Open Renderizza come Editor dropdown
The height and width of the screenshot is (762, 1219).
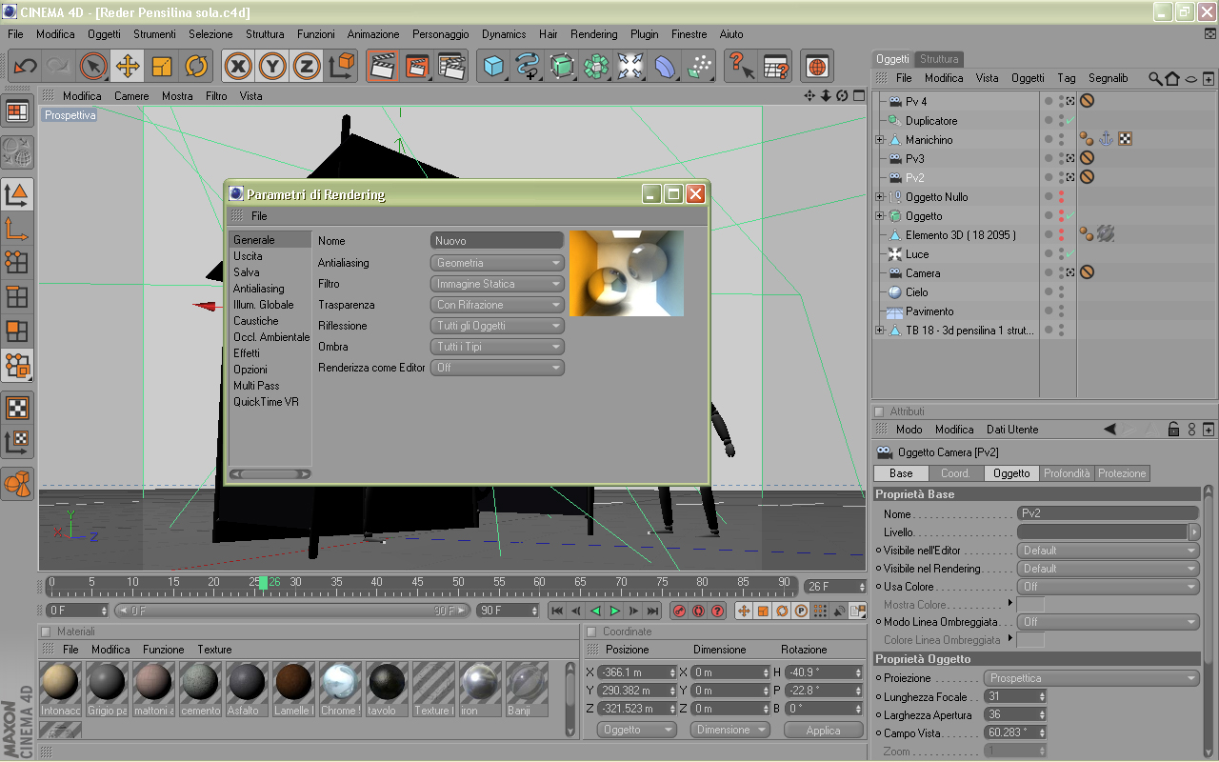pyautogui.click(x=497, y=368)
